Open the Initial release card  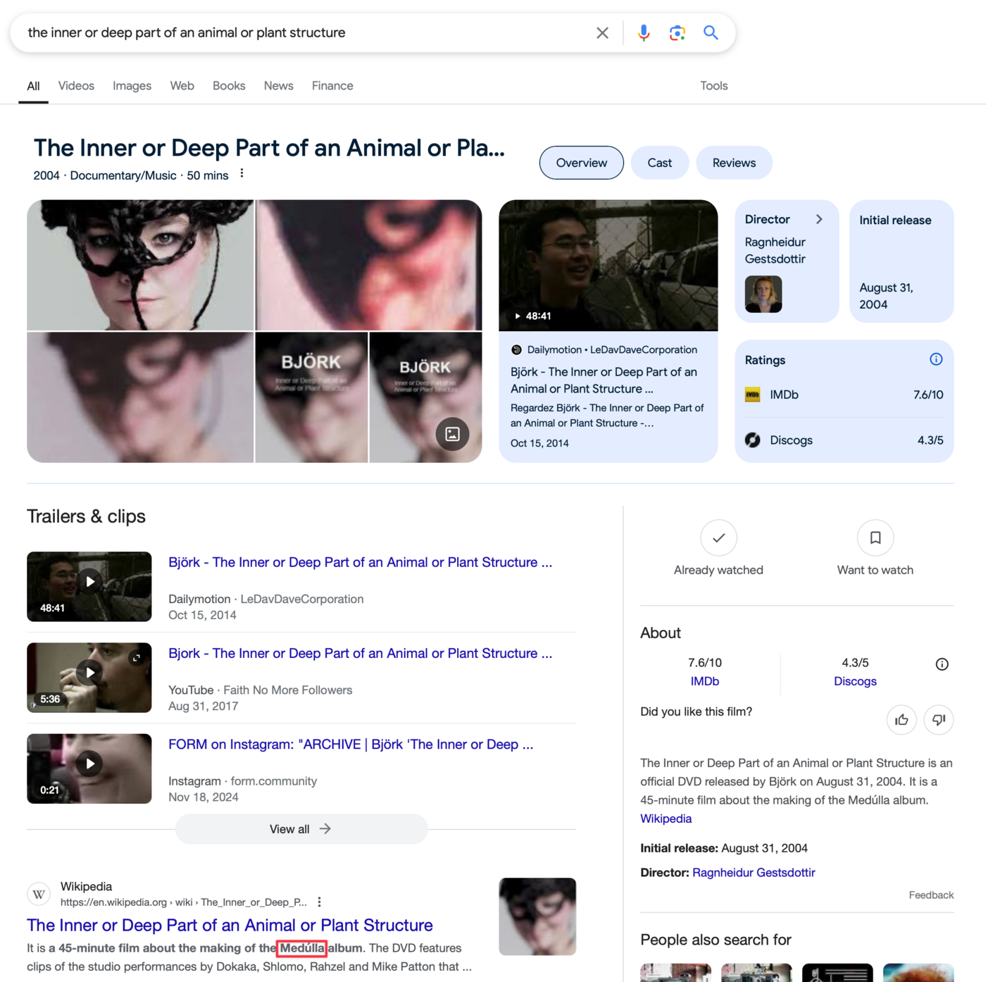click(901, 261)
